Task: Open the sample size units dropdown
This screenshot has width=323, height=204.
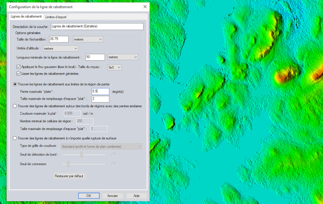Action: pyautogui.click(x=88, y=39)
